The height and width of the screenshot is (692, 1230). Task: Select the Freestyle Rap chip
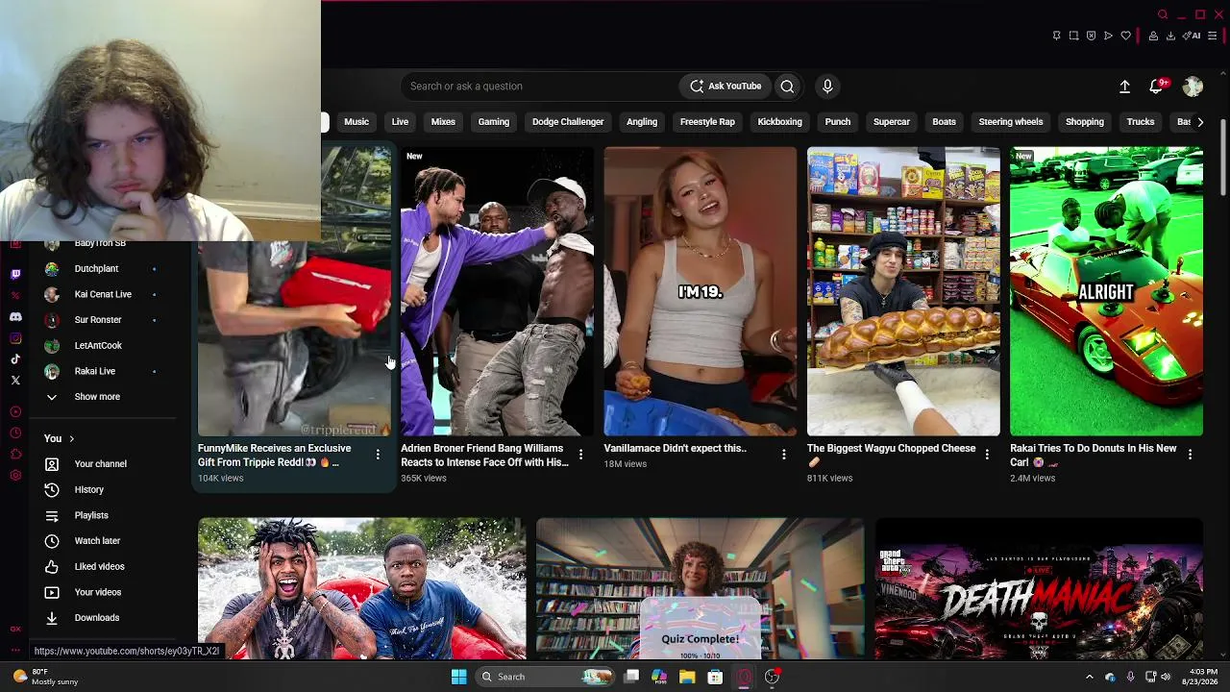pyautogui.click(x=707, y=122)
